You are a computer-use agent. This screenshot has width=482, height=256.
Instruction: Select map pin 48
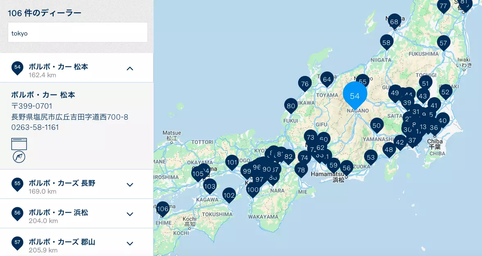tap(389, 149)
